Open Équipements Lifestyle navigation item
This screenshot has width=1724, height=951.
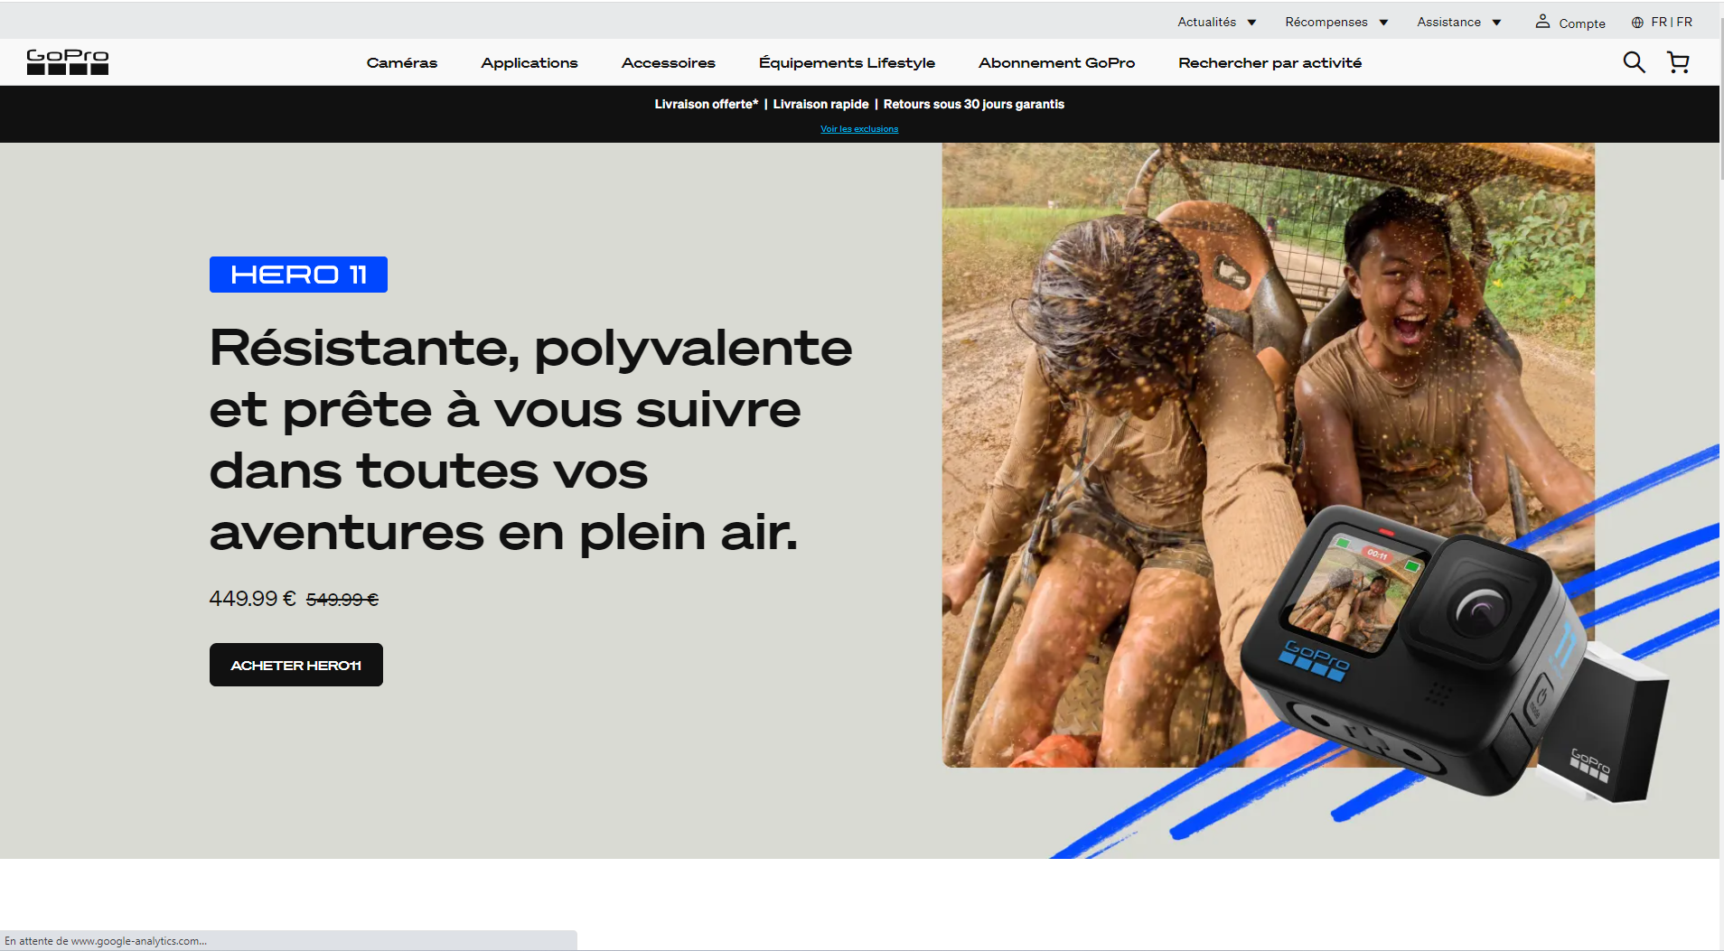click(847, 62)
